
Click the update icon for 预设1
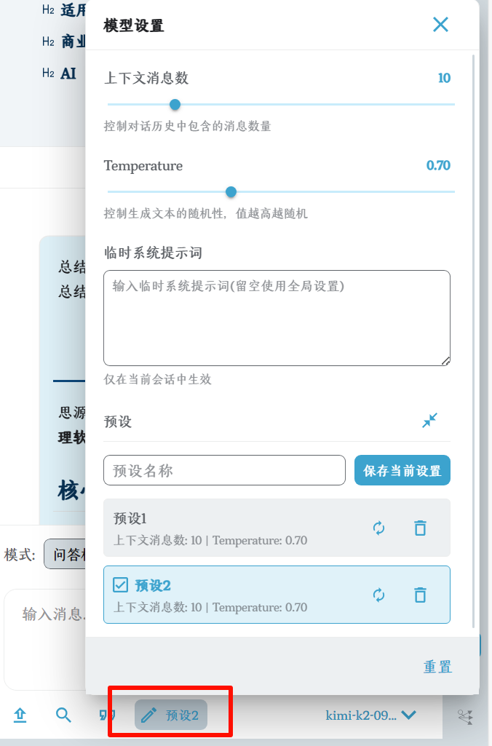pyautogui.click(x=379, y=528)
